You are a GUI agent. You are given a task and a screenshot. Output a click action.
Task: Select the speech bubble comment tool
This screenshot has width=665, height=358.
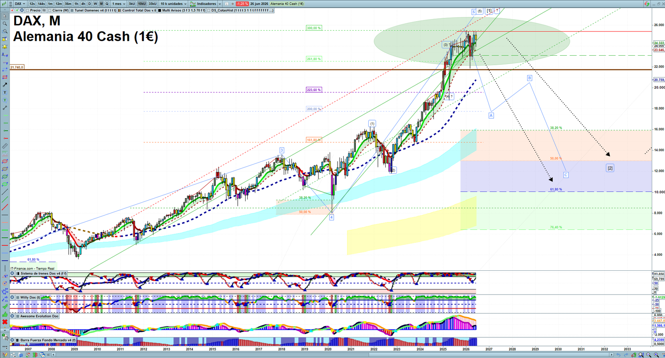coord(5,100)
